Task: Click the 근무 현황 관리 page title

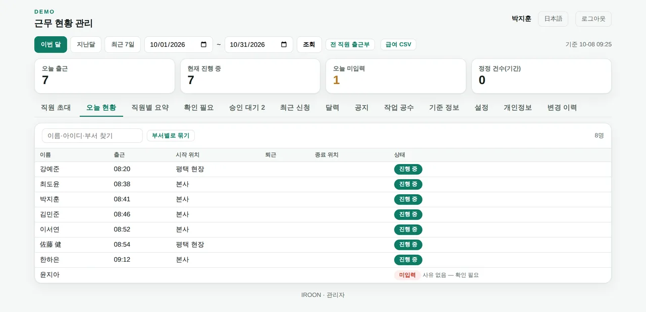Action: tap(64, 24)
